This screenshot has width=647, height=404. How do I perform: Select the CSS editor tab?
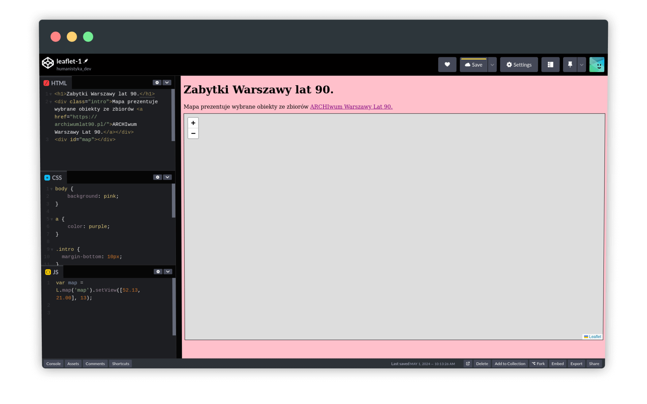(x=54, y=177)
